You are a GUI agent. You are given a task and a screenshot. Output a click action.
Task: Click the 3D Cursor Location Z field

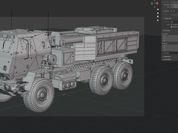(170, 41)
